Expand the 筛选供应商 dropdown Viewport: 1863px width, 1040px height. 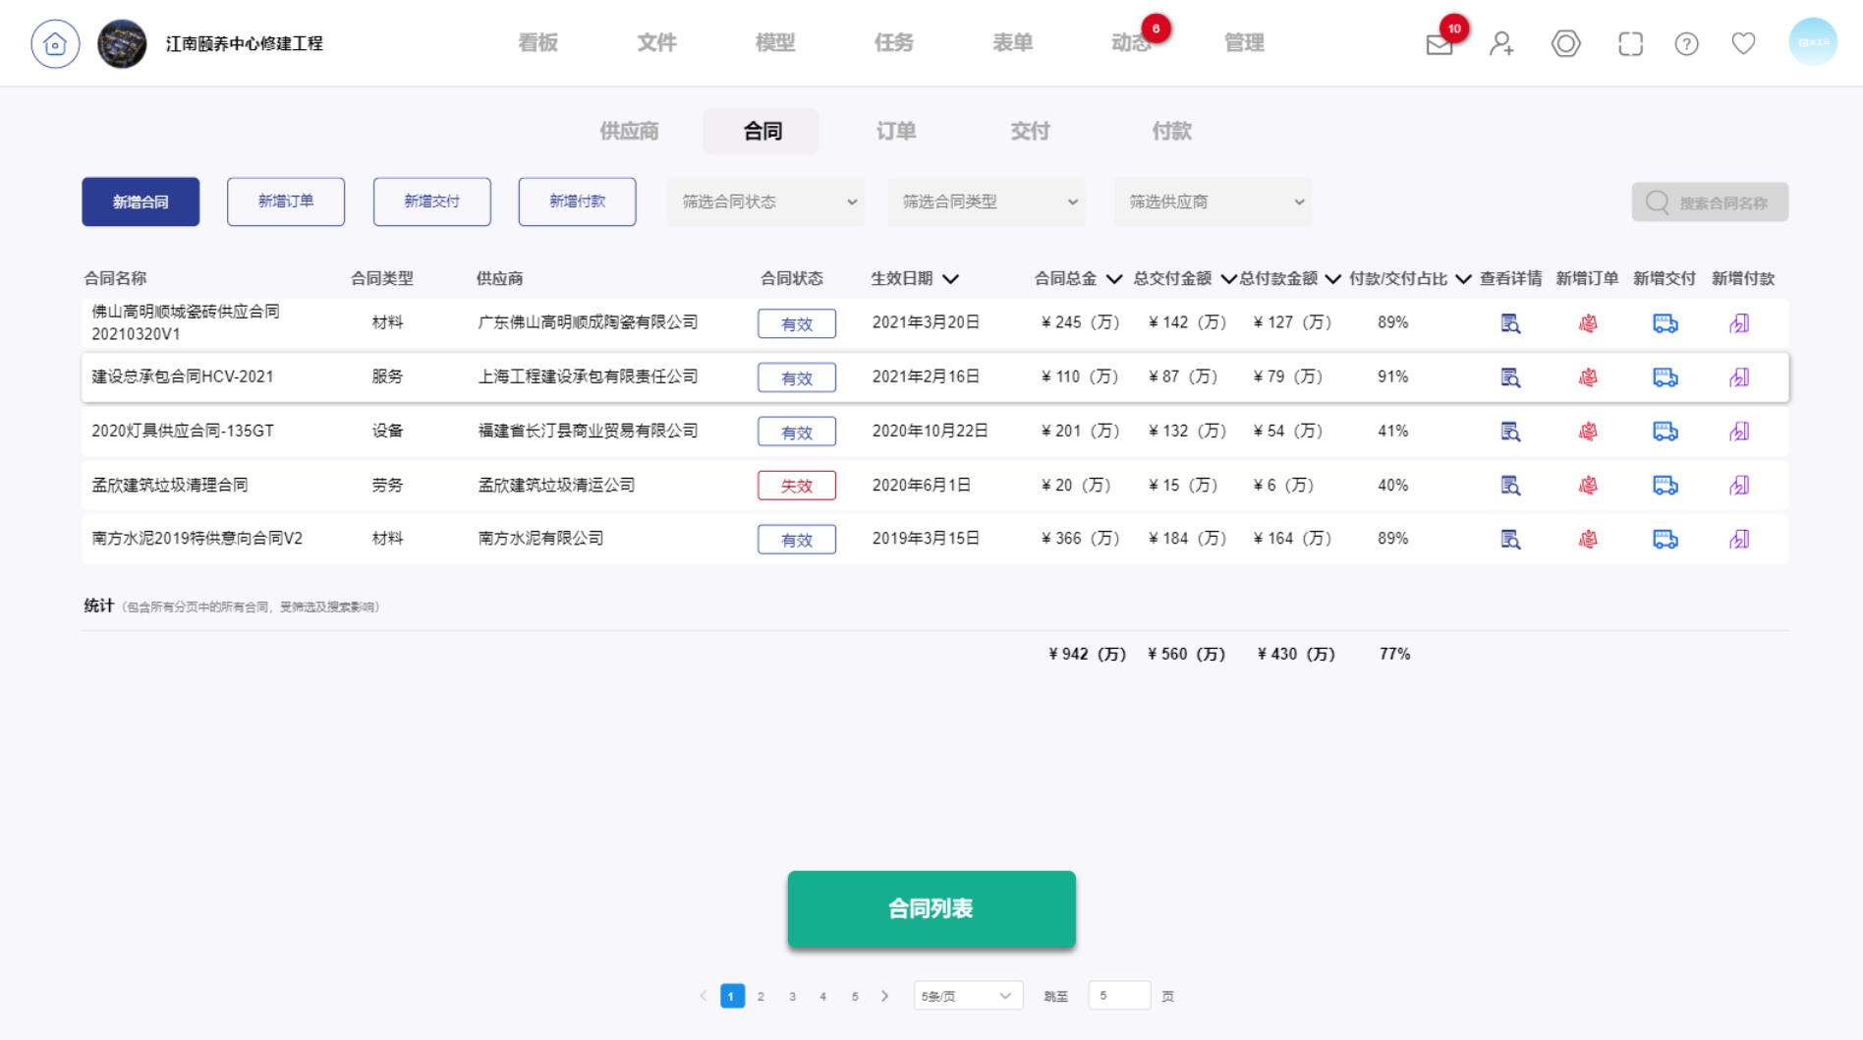pos(1213,202)
